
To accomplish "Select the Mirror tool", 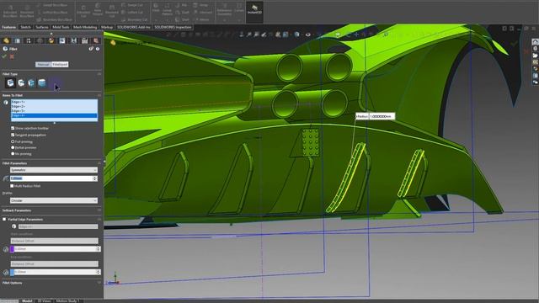I will (x=201, y=19).
